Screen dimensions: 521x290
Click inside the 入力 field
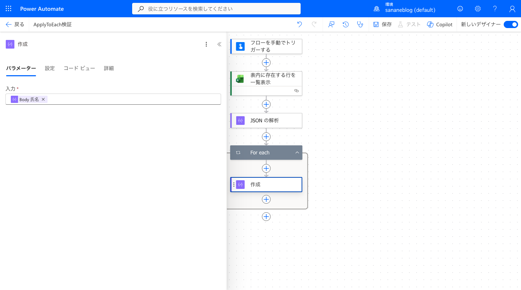tap(113, 99)
